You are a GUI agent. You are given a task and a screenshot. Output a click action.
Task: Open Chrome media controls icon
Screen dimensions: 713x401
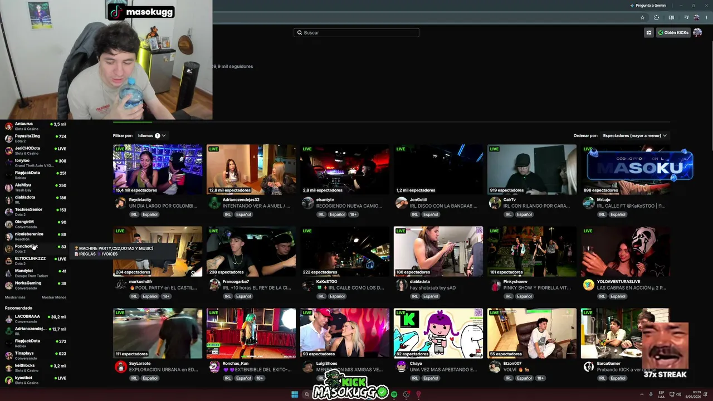point(686,17)
